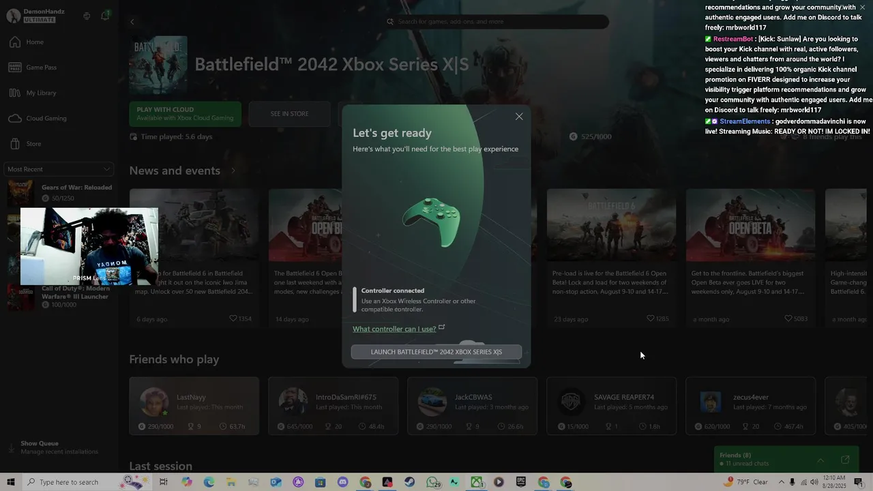The height and width of the screenshot is (491, 873).
Task: Open zecus4ever friend card
Action: click(x=751, y=406)
